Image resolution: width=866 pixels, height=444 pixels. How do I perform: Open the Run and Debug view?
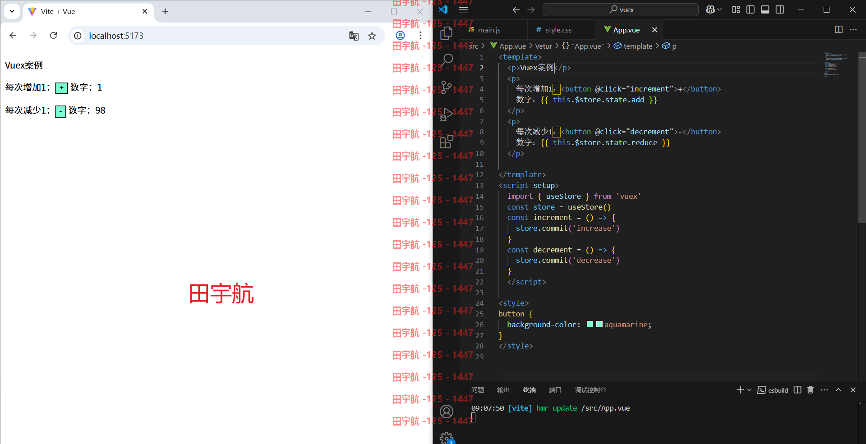pyautogui.click(x=446, y=114)
